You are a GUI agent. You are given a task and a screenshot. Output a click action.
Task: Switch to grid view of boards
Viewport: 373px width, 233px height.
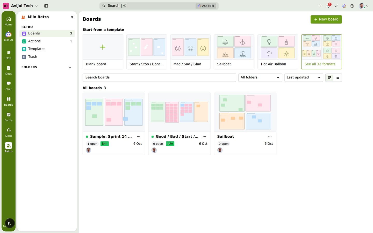[330, 78]
